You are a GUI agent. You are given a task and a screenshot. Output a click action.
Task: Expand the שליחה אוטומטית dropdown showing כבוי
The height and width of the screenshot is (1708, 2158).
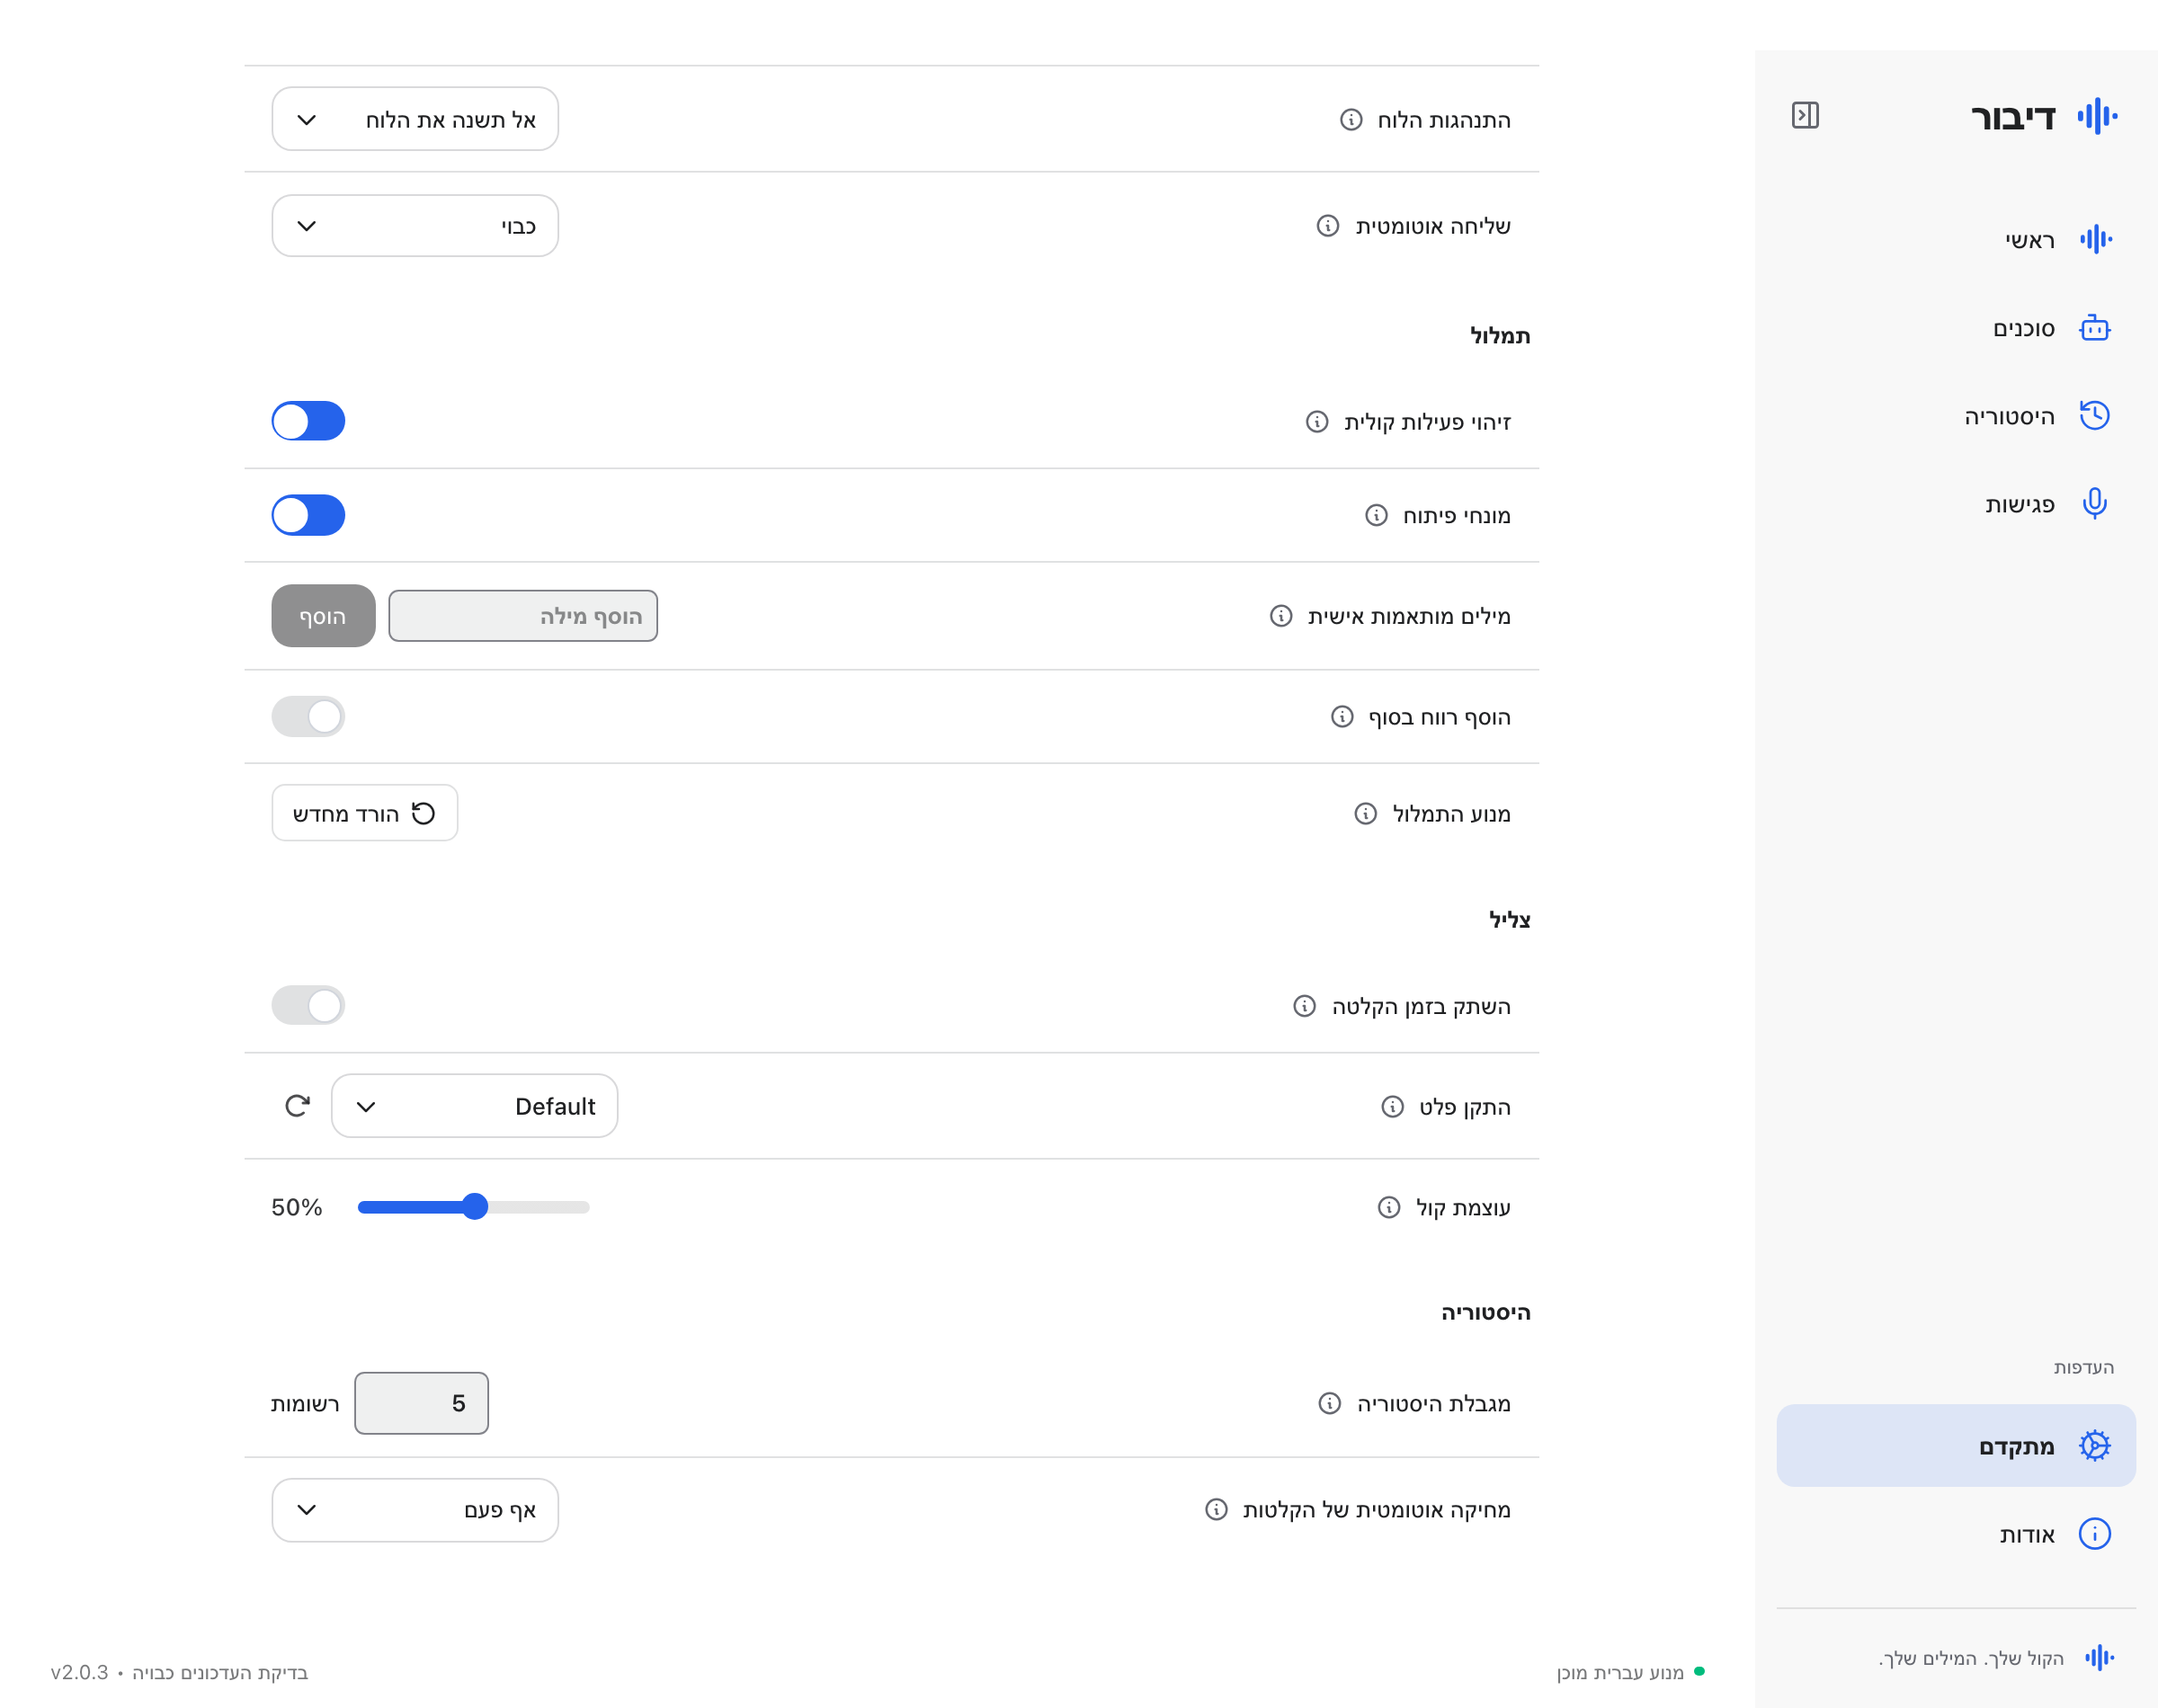click(415, 226)
